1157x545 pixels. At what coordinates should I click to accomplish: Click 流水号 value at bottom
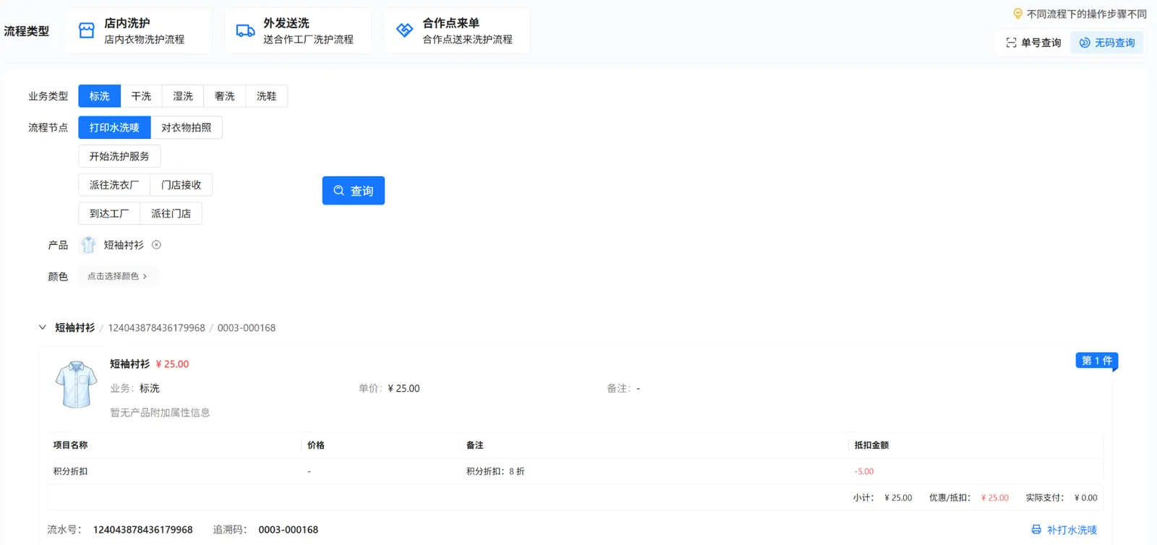143,530
